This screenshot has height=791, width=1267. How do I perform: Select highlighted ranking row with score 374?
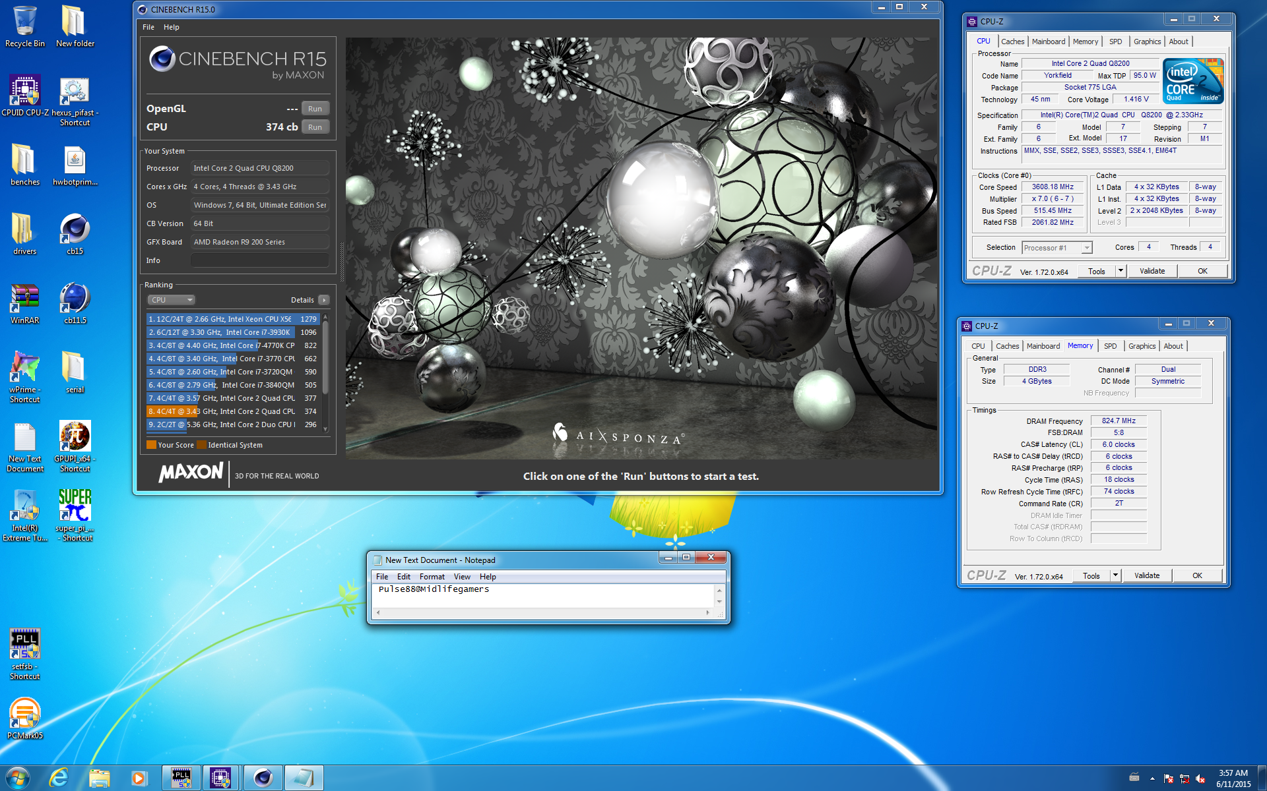(233, 411)
